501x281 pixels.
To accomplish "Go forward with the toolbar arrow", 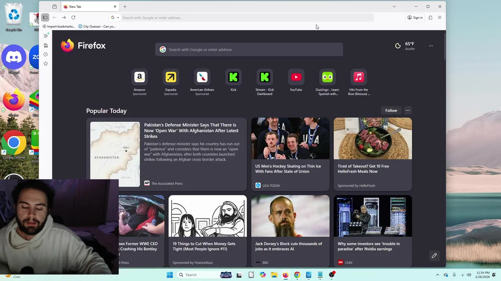I will [x=64, y=18].
